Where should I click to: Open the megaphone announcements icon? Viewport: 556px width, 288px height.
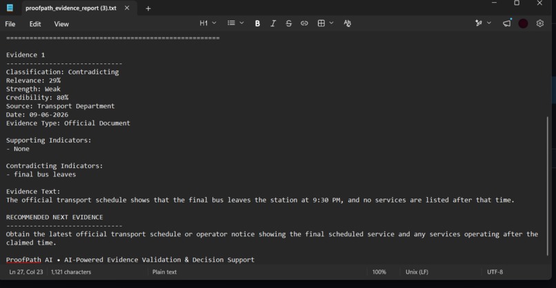pyautogui.click(x=507, y=23)
